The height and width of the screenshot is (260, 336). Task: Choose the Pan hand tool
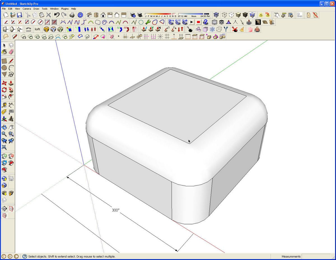click(11, 127)
